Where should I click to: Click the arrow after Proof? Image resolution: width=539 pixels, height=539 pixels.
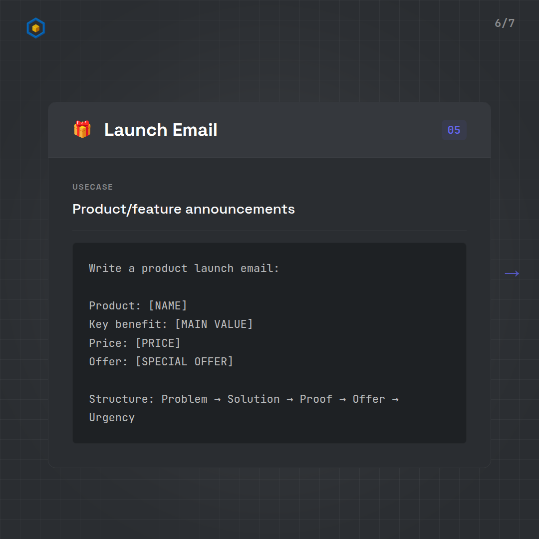coord(342,399)
